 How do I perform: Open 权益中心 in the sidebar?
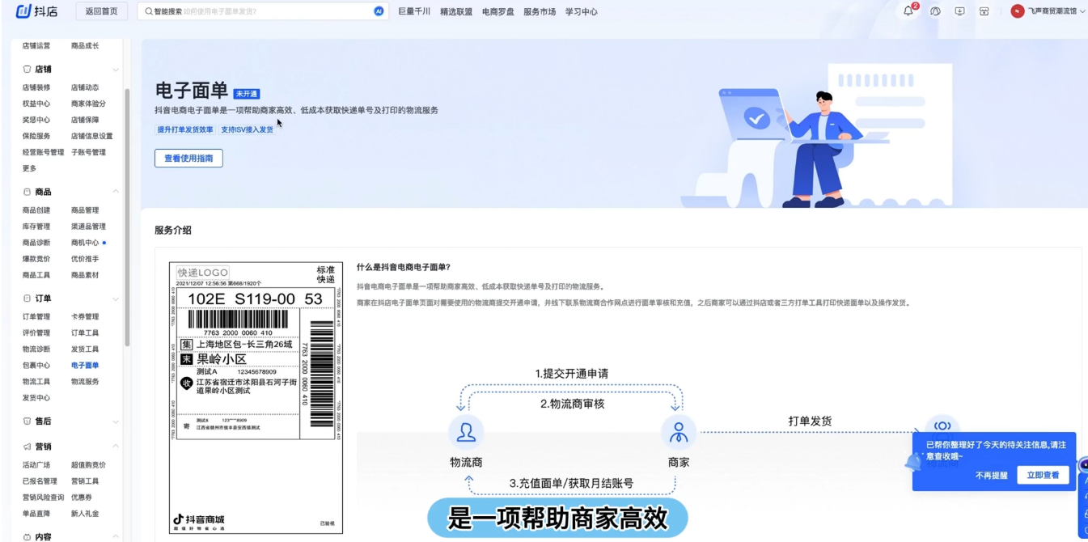pyautogui.click(x=36, y=104)
